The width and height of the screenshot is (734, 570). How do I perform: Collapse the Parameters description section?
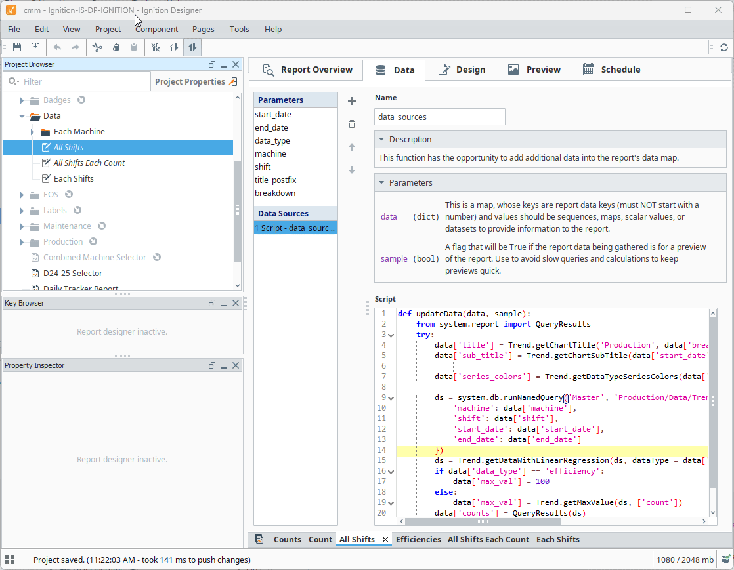381,183
